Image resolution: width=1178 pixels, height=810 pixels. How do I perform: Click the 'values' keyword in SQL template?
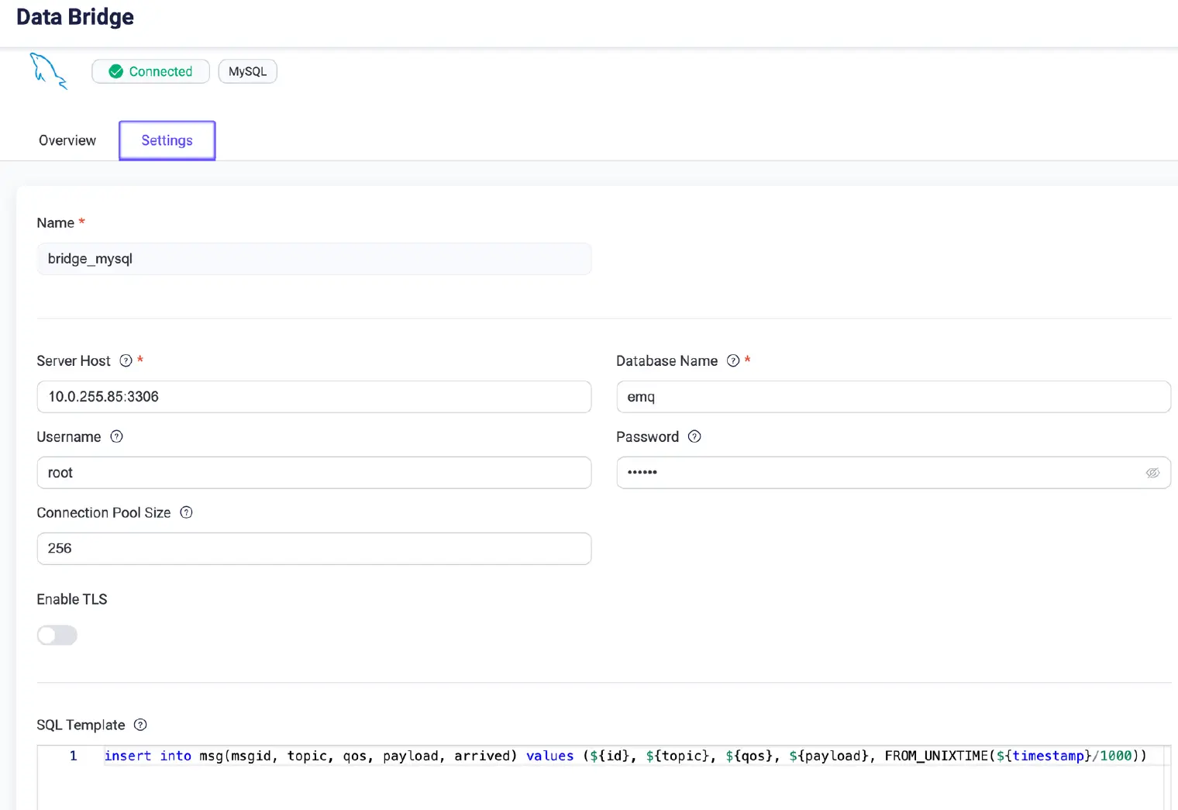coord(549,756)
